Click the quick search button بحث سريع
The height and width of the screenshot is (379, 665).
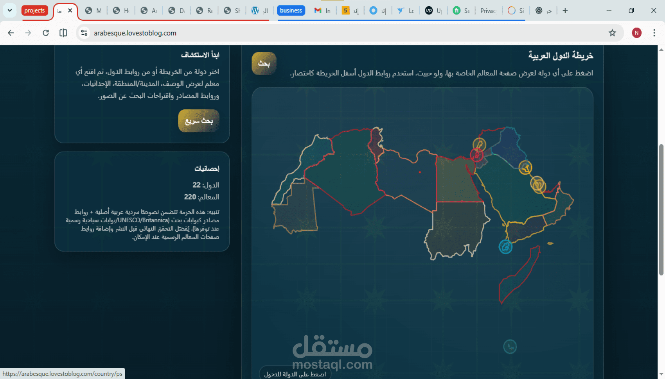[199, 121]
